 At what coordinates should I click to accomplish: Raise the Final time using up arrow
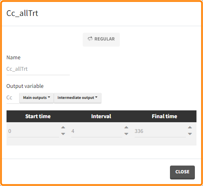[190, 128]
